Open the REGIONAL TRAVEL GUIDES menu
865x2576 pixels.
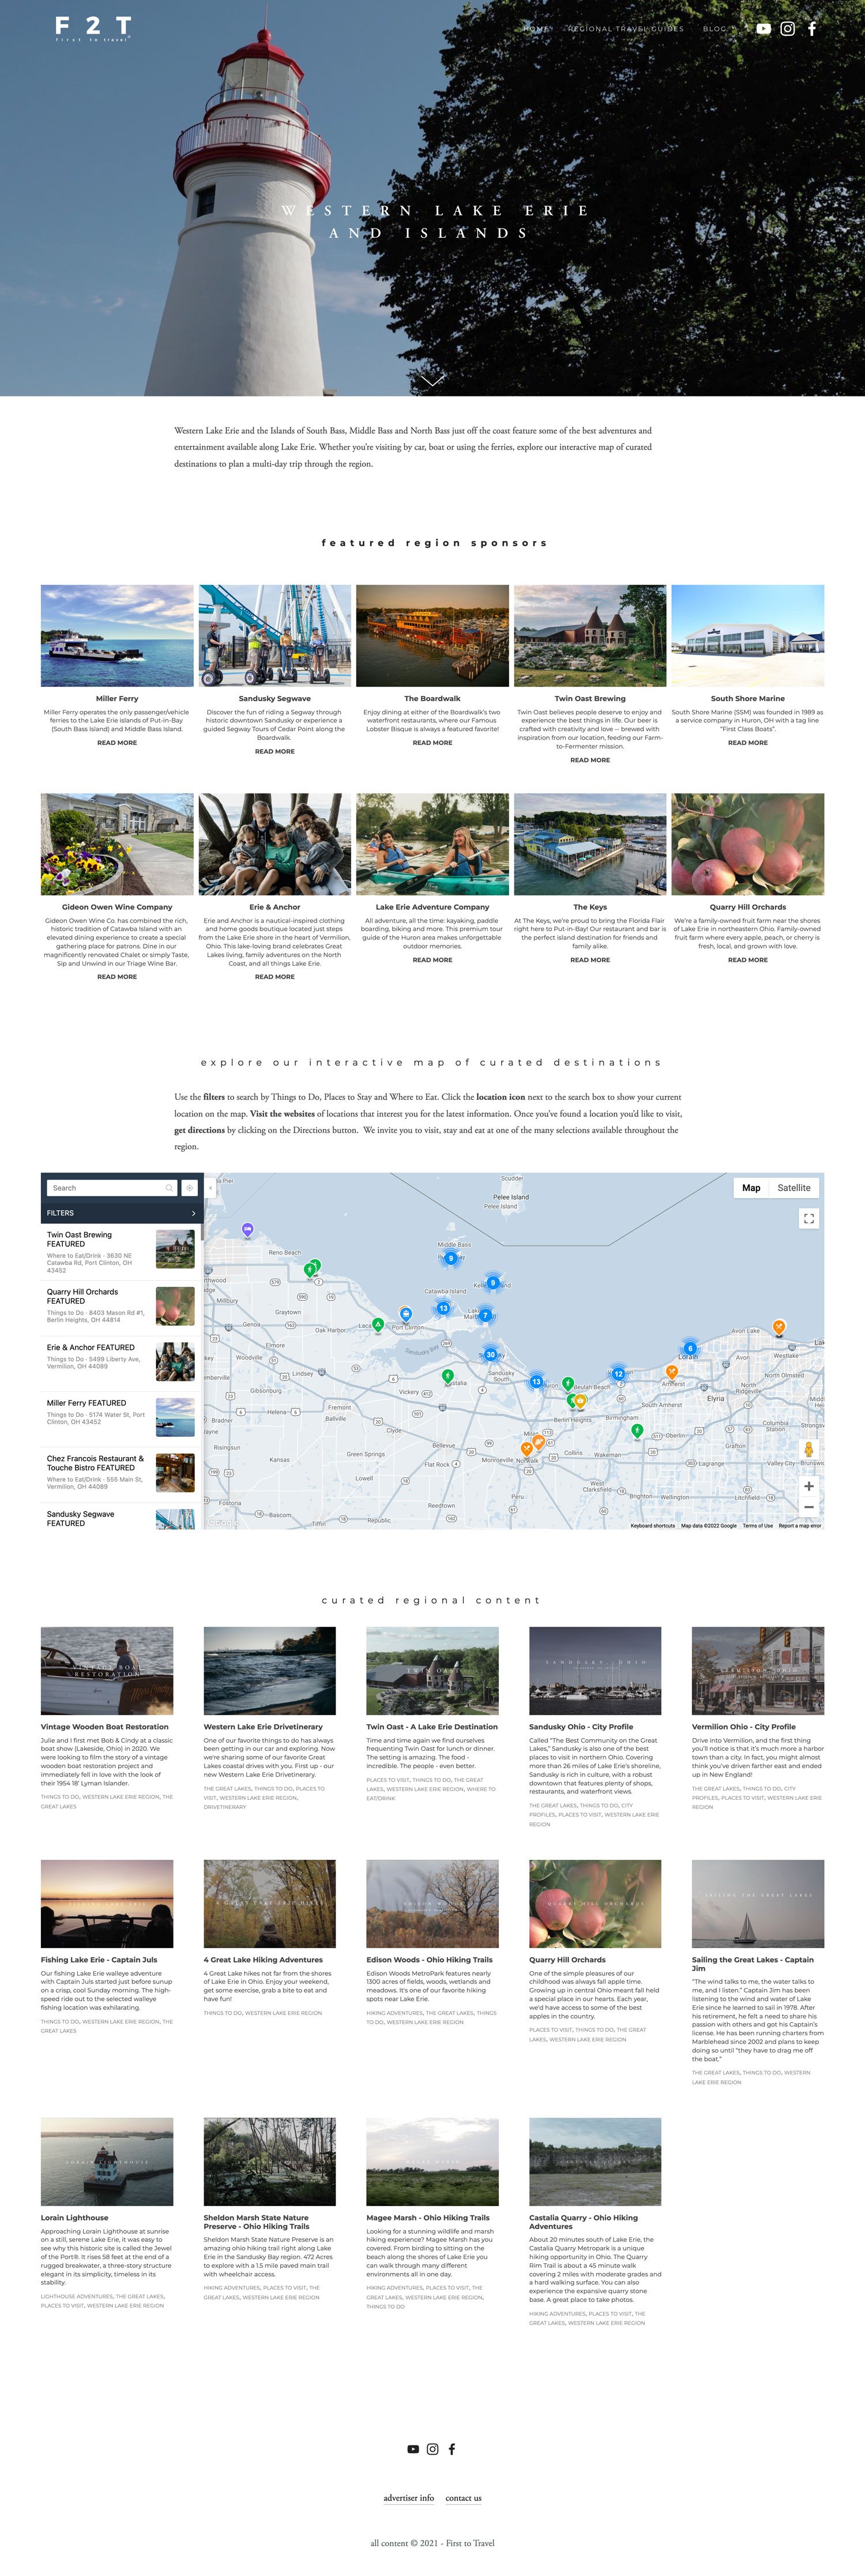pyautogui.click(x=625, y=29)
